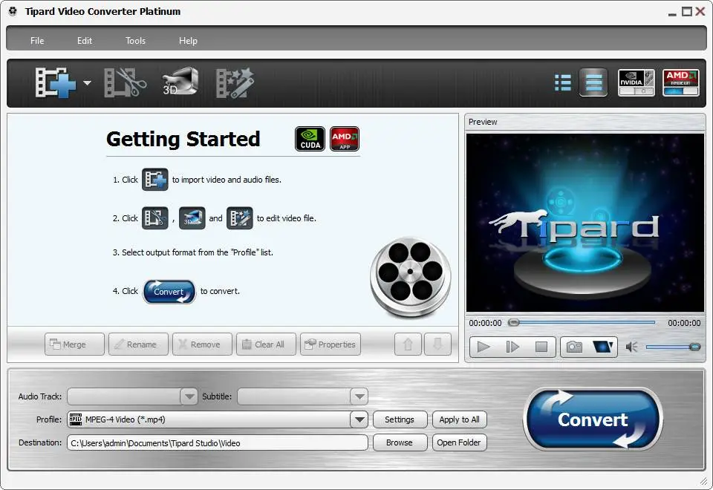Click effect icon in Getting Started step 2

pyautogui.click(x=240, y=218)
